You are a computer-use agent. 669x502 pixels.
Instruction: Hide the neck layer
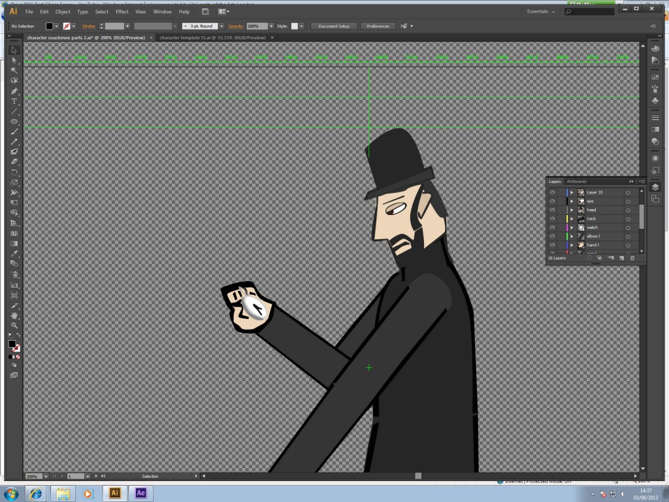(552, 218)
